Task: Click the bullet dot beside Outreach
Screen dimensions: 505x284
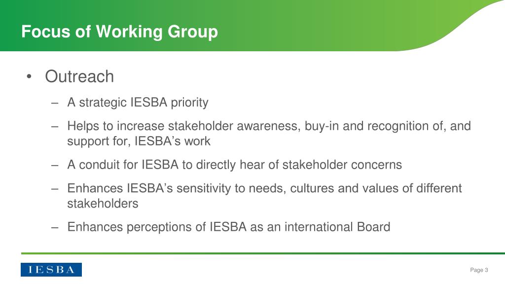Action: click(x=29, y=76)
